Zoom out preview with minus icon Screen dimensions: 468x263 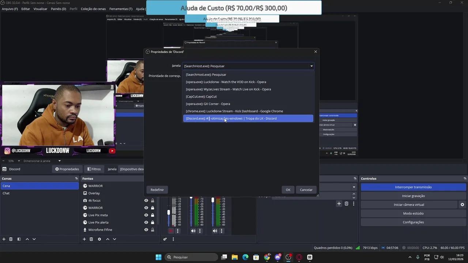coord(4,161)
